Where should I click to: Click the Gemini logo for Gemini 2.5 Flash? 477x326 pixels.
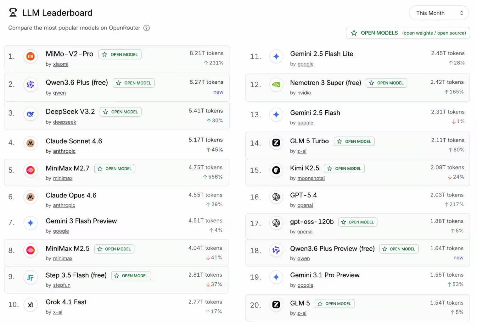pyautogui.click(x=276, y=114)
